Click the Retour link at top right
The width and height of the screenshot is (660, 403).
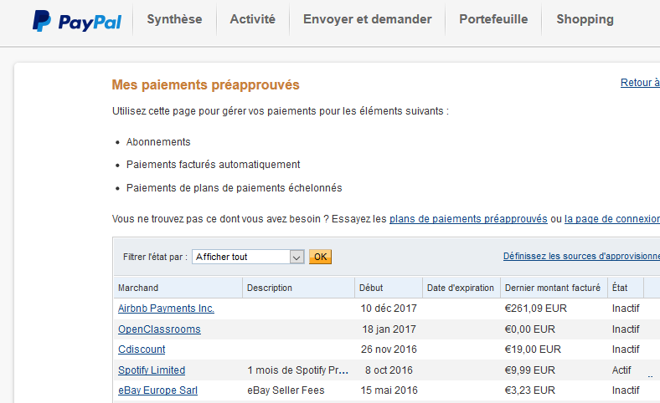[x=640, y=83]
